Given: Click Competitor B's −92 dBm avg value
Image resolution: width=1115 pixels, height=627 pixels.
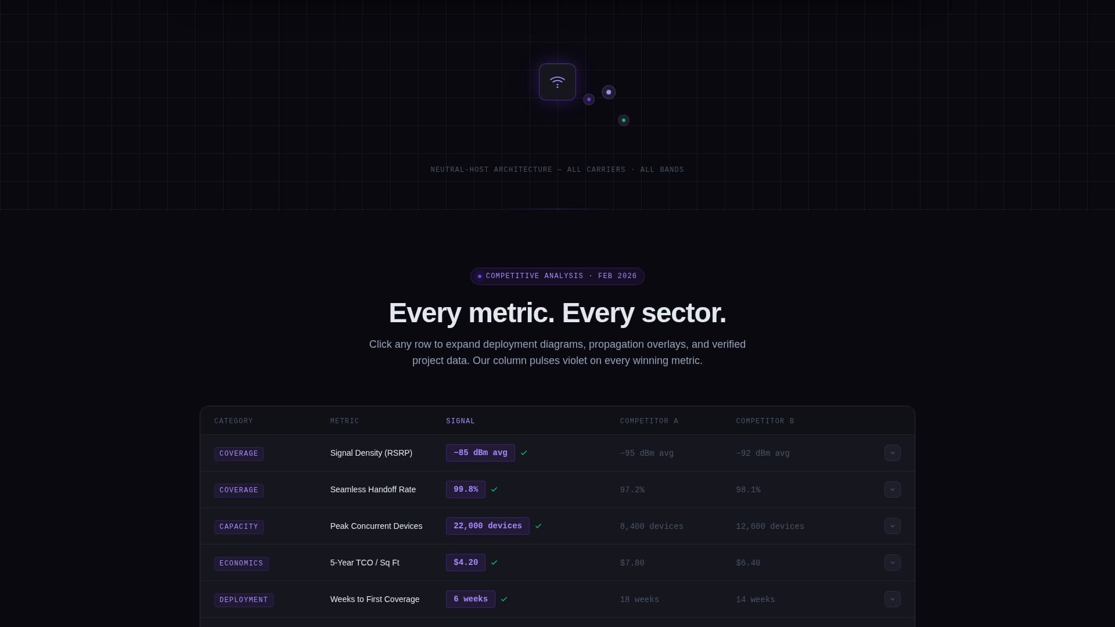Looking at the screenshot, I should click(x=762, y=453).
